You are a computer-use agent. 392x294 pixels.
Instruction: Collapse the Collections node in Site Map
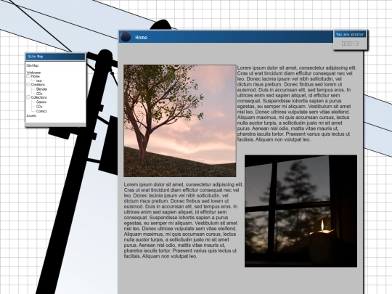click(28, 97)
